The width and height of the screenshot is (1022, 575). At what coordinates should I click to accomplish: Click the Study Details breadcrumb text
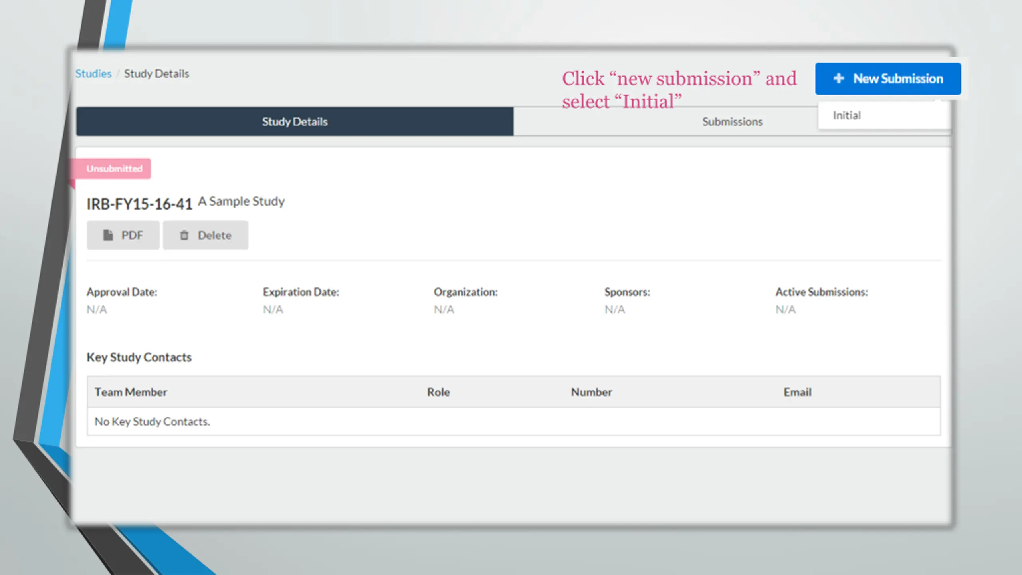tap(156, 74)
